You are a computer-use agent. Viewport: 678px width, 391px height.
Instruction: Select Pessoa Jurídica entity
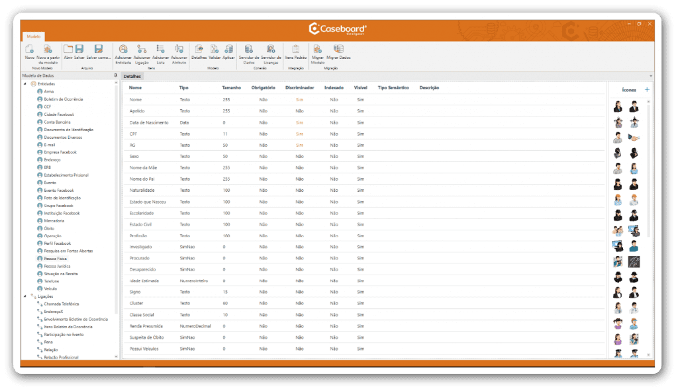pyautogui.click(x=57, y=266)
